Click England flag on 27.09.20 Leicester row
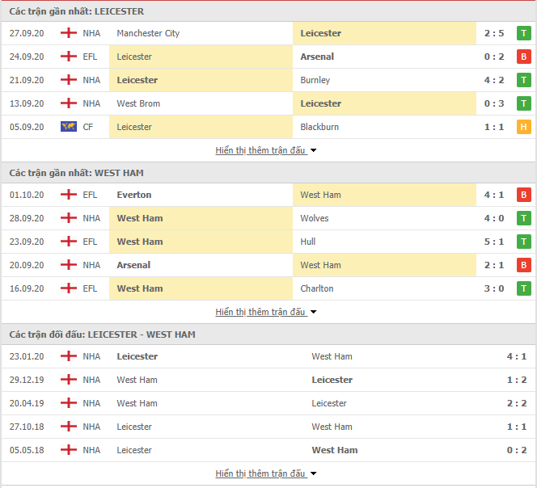This screenshot has width=537, height=488. pos(69,33)
